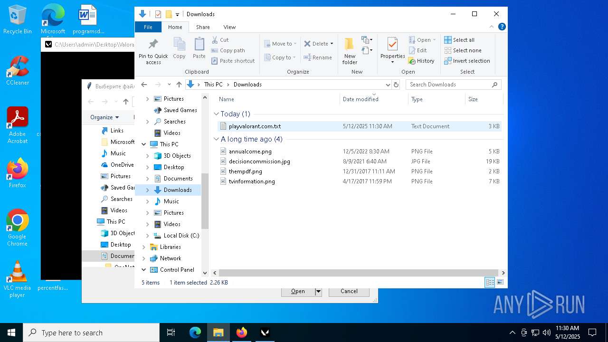This screenshot has height=342, width=608.
Task: Open recent locations dropdown arrow
Action: click(169, 85)
